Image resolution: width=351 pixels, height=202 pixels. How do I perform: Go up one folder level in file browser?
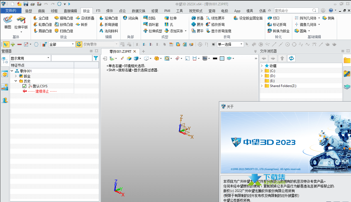(x=282, y=58)
